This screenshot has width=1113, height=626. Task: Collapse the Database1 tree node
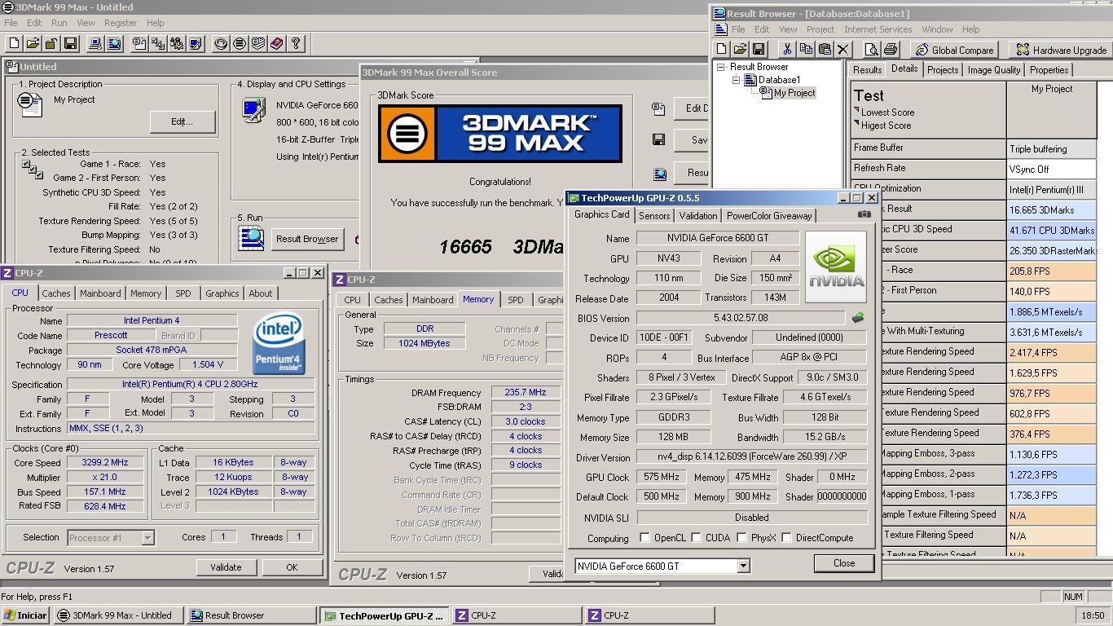[x=736, y=80]
